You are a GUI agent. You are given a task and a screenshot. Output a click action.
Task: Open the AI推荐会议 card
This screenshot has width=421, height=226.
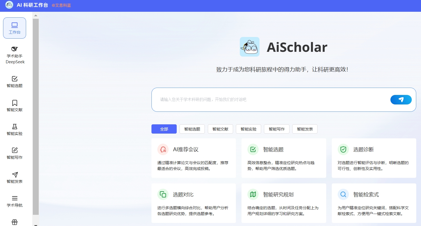click(x=194, y=158)
